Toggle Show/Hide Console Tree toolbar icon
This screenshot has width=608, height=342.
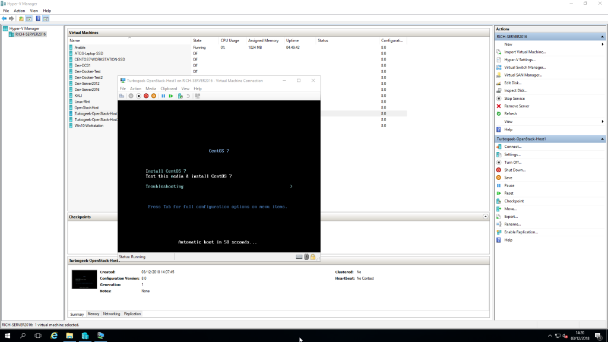(x=28, y=18)
